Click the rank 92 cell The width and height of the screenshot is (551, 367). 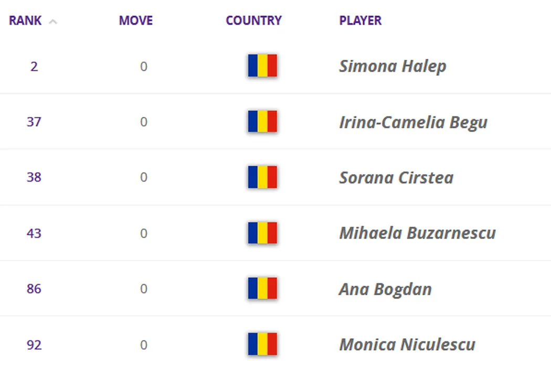coord(34,345)
